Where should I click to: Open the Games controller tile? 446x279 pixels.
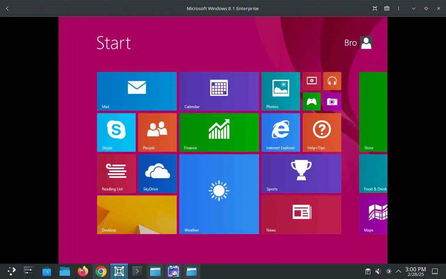(x=312, y=101)
